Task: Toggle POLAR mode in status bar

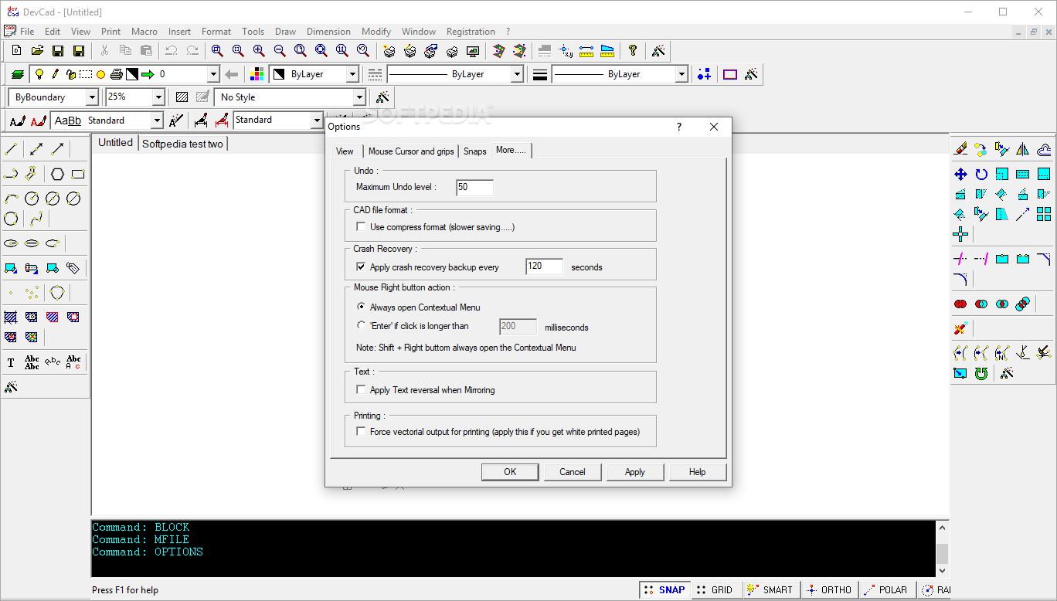Action: point(886,589)
